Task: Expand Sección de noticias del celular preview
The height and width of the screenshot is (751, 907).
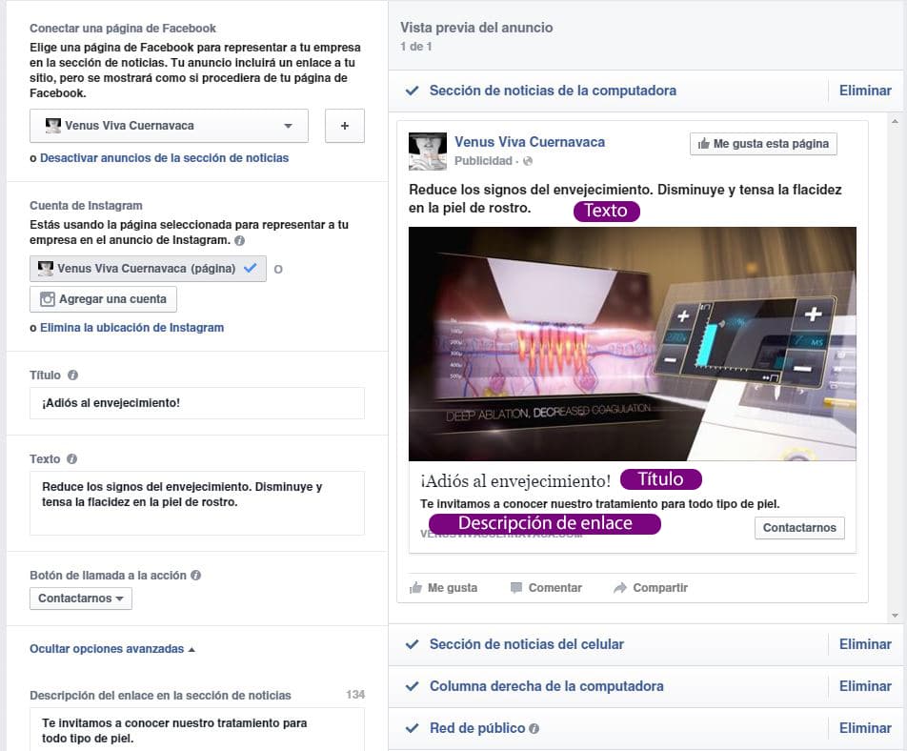Action: point(526,644)
